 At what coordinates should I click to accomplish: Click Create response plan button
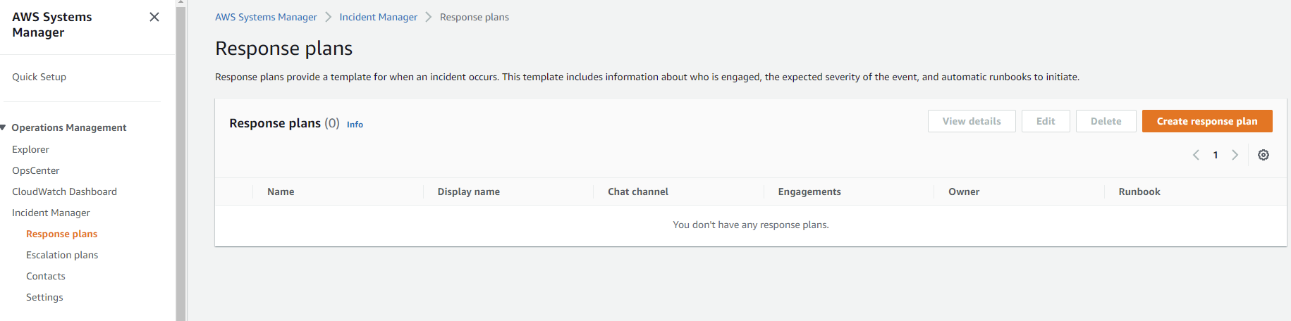(1207, 121)
